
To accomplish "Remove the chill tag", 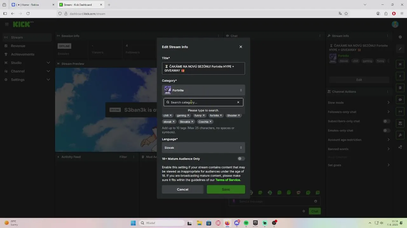I will pyautogui.click(x=170, y=115).
